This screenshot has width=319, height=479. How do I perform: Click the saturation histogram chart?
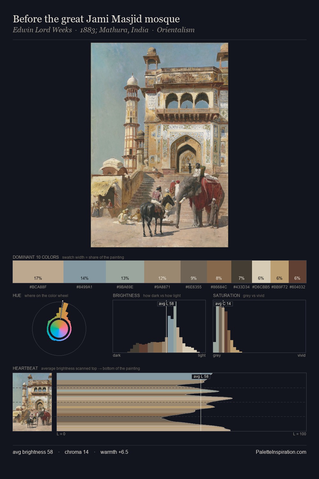[259, 326]
